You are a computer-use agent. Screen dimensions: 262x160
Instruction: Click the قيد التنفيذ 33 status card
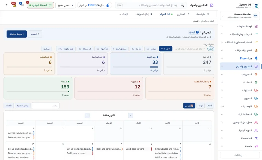(136, 64)
